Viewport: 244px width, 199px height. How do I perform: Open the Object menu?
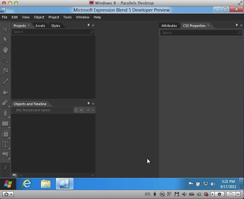pos(39,17)
